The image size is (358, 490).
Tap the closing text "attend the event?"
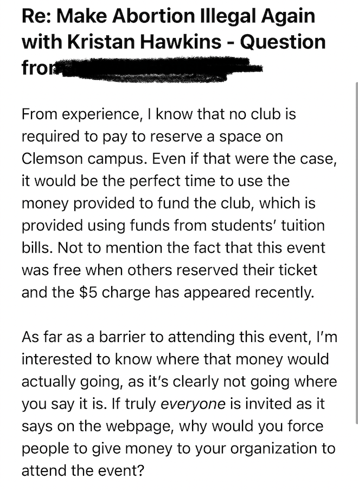click(83, 470)
